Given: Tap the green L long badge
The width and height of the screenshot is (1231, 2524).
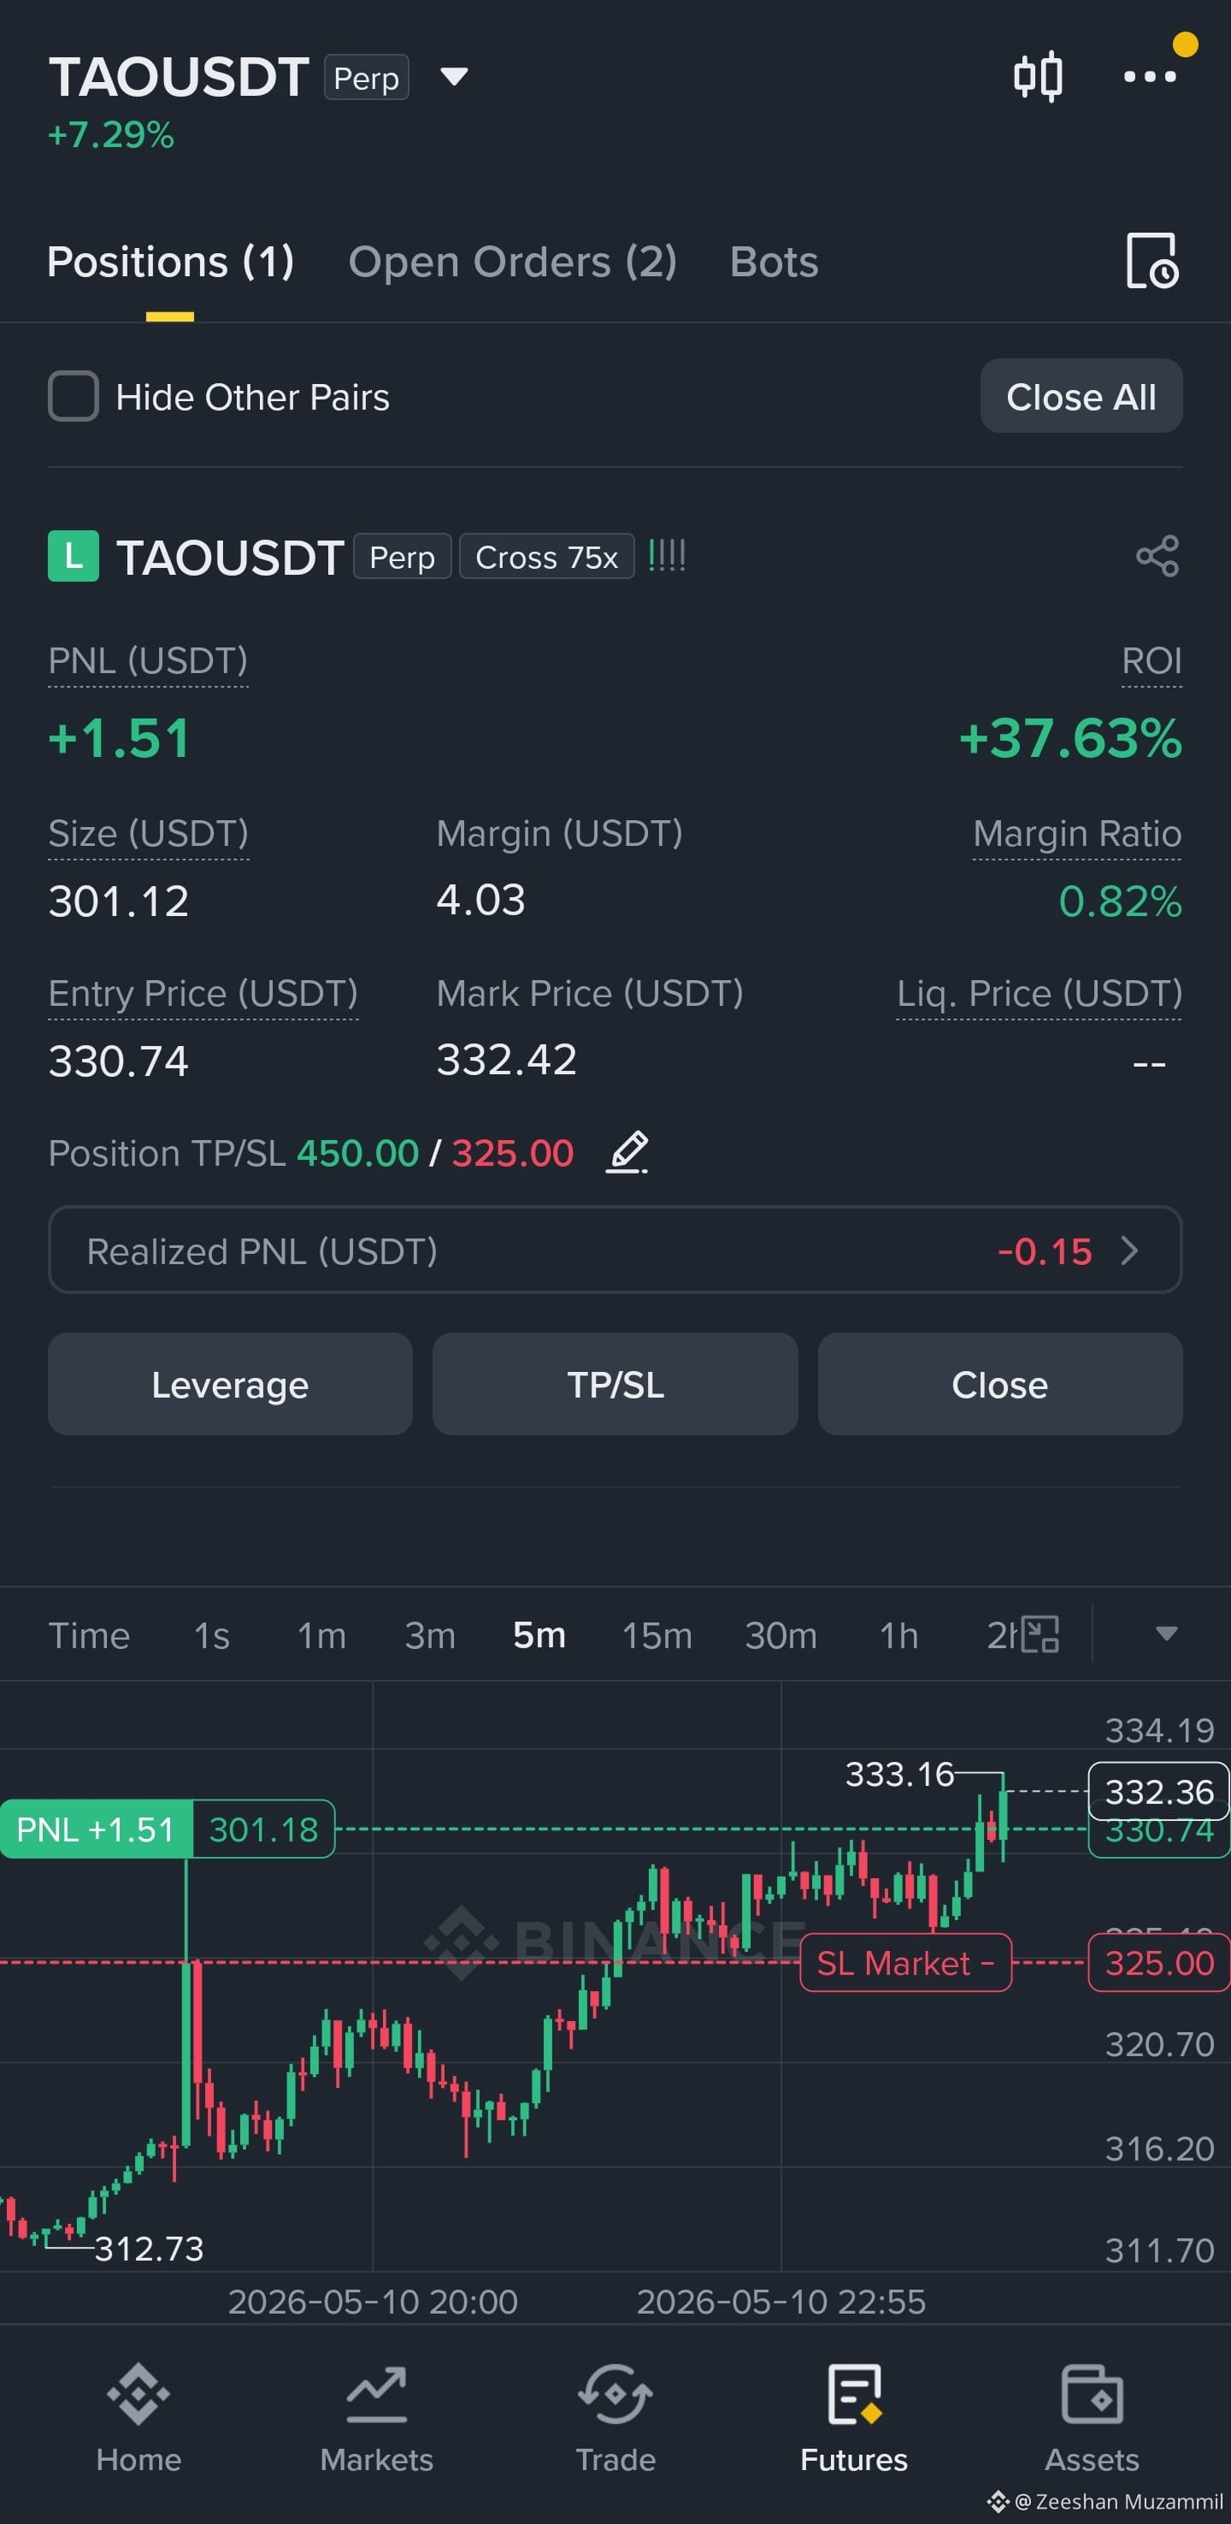Looking at the screenshot, I should point(74,557).
